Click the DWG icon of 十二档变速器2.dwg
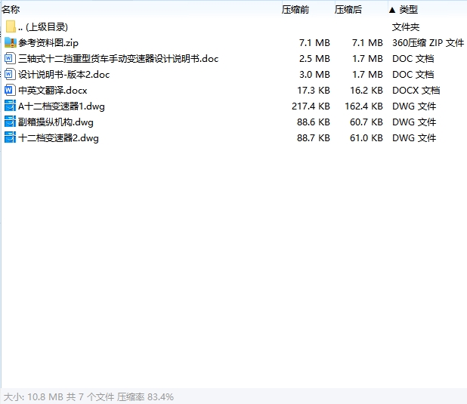 coord(10,137)
